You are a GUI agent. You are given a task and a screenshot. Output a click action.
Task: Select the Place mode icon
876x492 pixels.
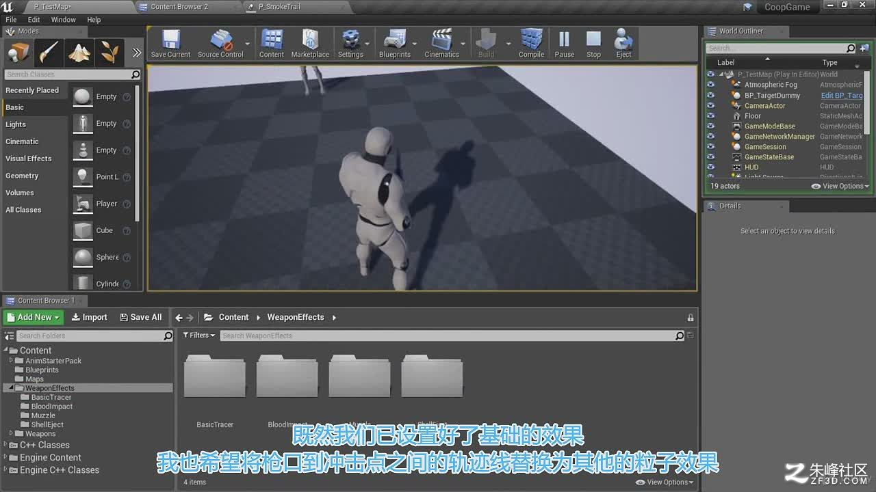click(18, 53)
